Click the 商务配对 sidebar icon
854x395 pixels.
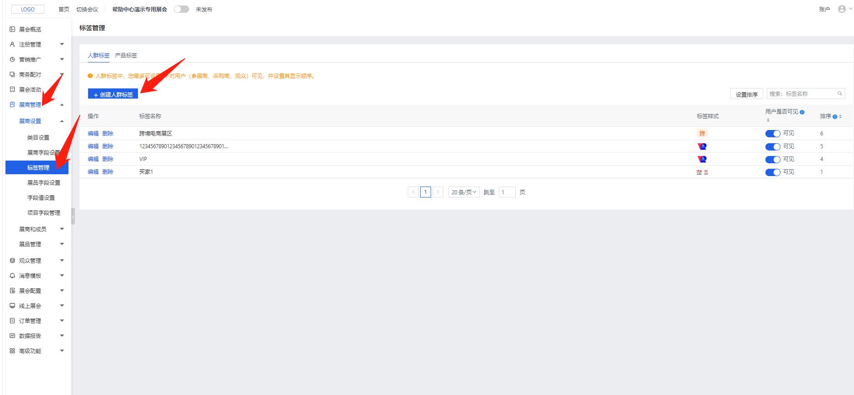pos(12,74)
